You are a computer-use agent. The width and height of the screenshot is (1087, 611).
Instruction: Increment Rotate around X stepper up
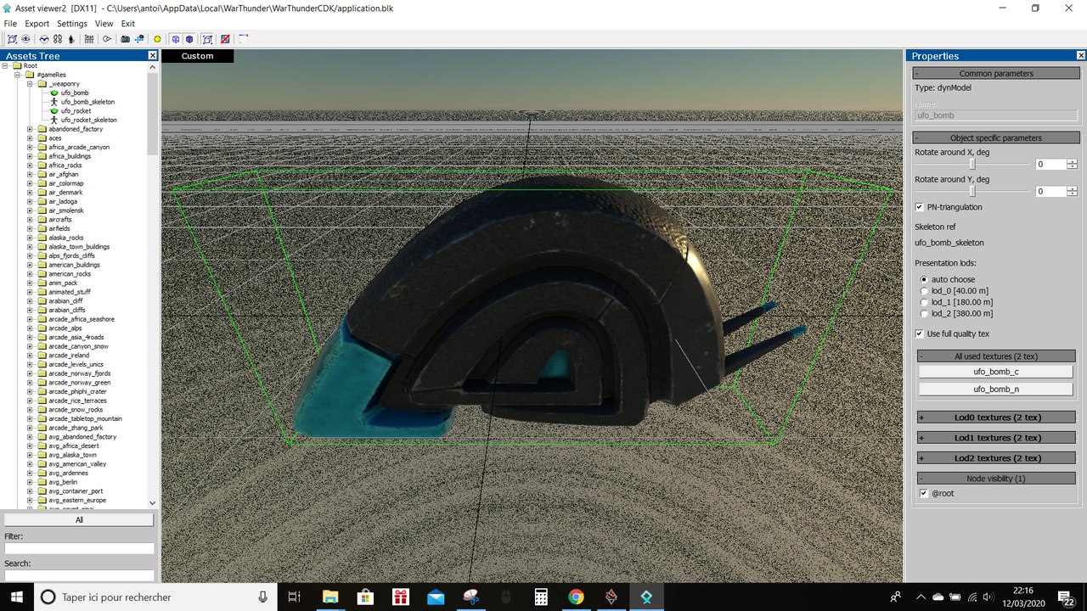[1072, 162]
